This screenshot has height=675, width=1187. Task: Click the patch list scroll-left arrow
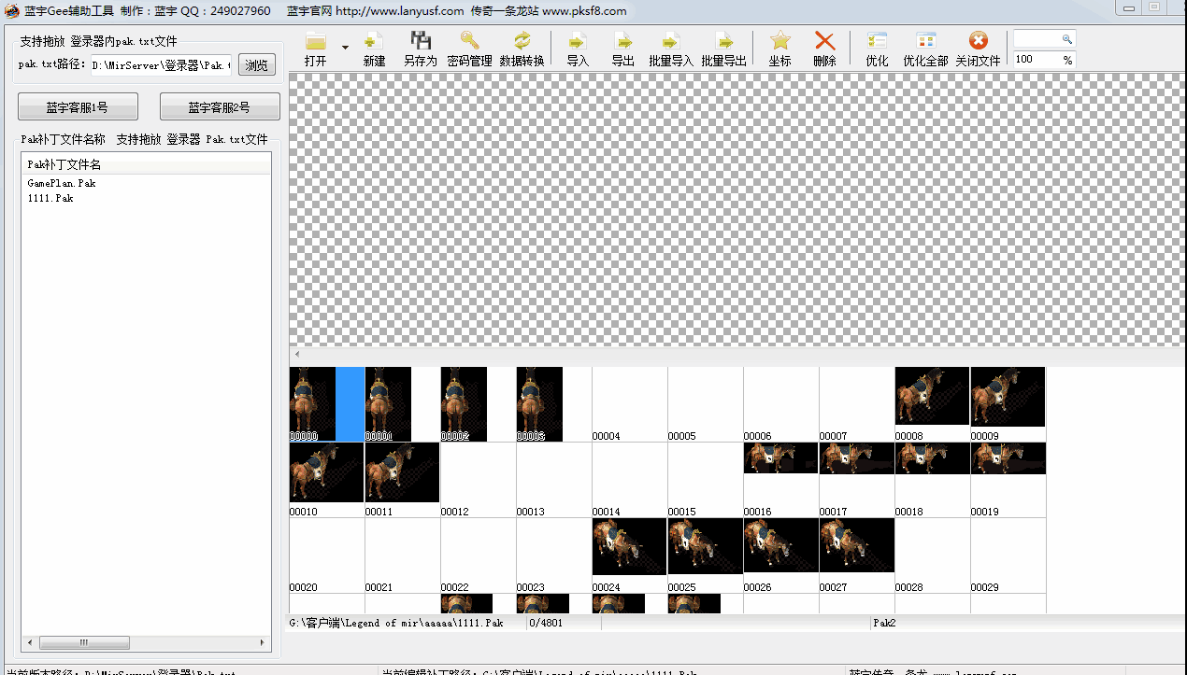pos(30,642)
